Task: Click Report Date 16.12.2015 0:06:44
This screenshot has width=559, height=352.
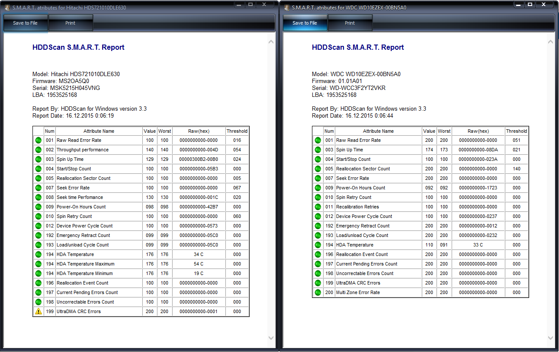Action: click(x=353, y=115)
